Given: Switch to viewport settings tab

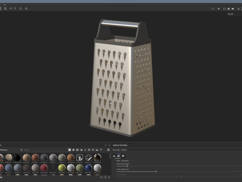Looking at the screenshot, I should pyautogui.click(x=123, y=156).
